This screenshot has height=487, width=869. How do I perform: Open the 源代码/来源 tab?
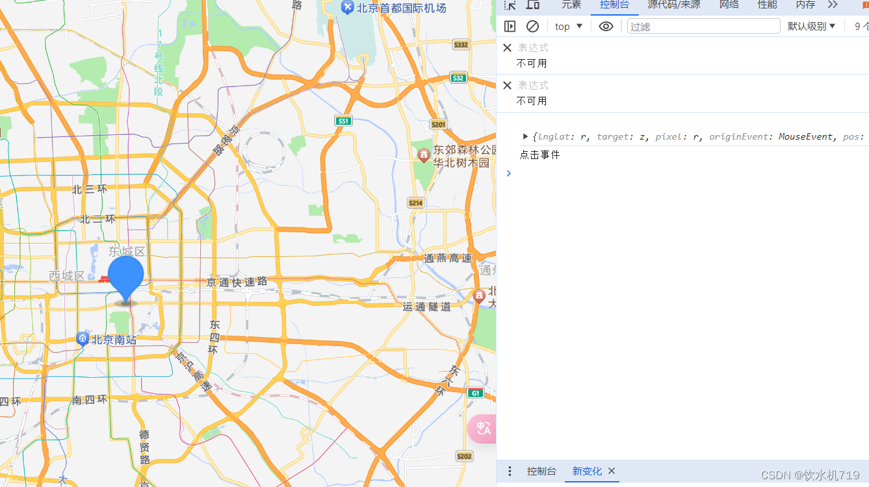pos(674,5)
